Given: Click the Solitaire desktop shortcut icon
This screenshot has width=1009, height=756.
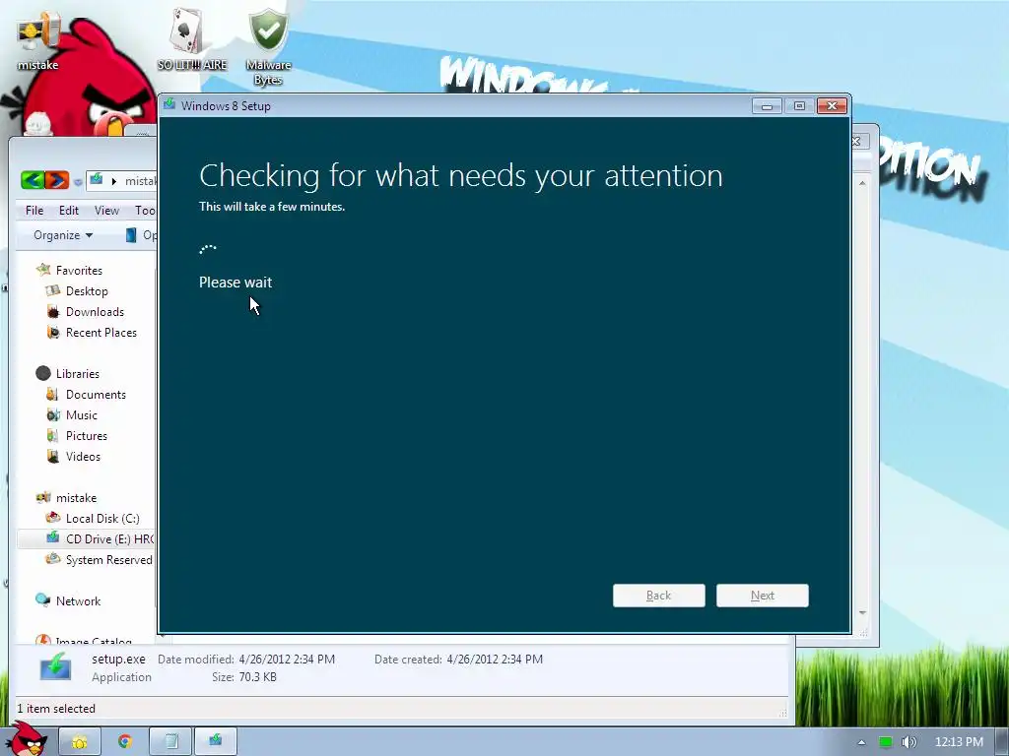Looking at the screenshot, I should [187, 31].
